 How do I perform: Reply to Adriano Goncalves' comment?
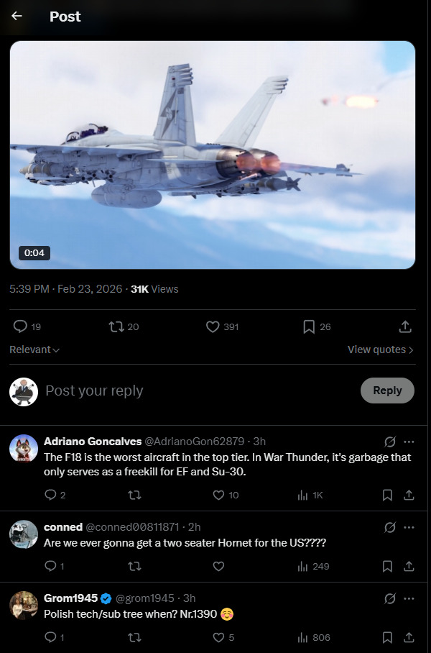point(50,495)
